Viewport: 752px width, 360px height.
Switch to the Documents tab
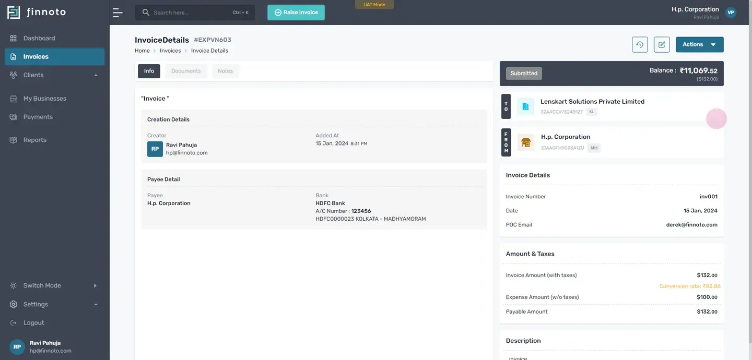(186, 71)
